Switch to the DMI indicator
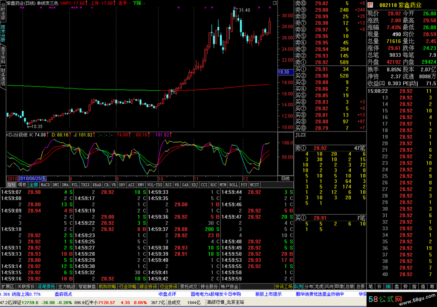This screenshot has width=437, height=307. 56,185
